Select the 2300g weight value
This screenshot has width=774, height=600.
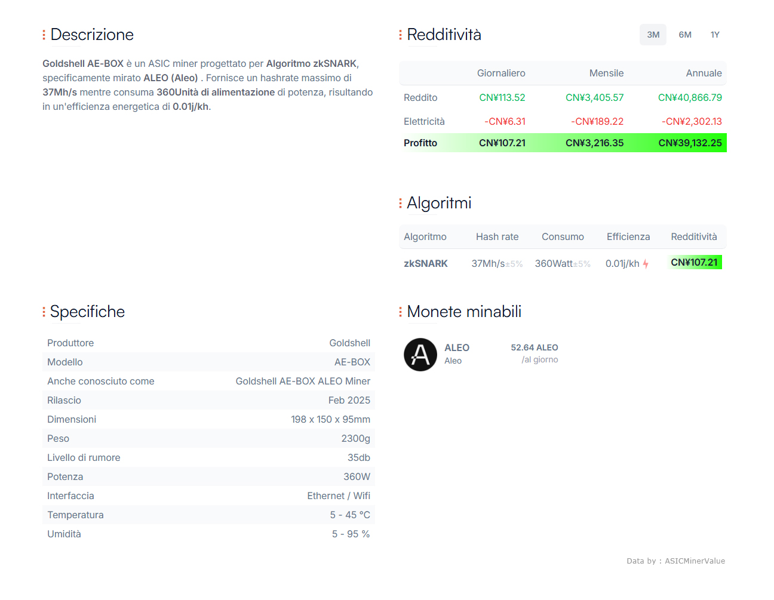[x=356, y=438]
